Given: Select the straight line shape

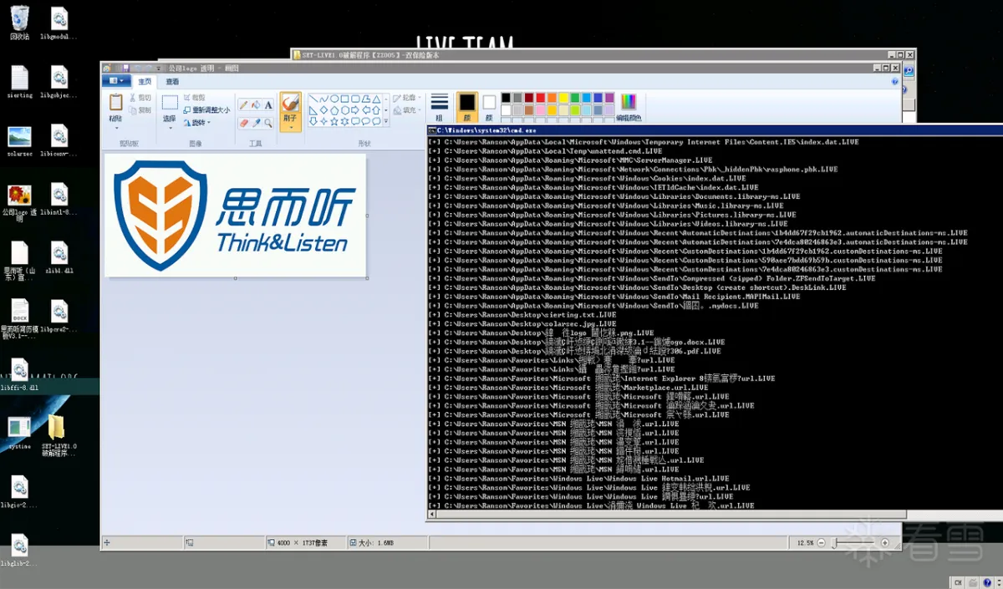Looking at the screenshot, I should 313,99.
